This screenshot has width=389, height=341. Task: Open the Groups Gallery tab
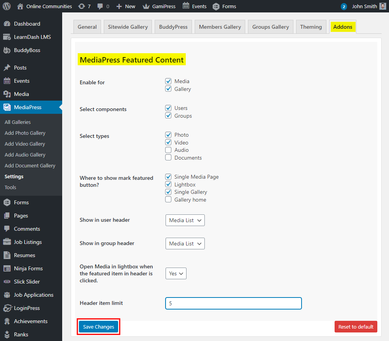pyautogui.click(x=270, y=26)
